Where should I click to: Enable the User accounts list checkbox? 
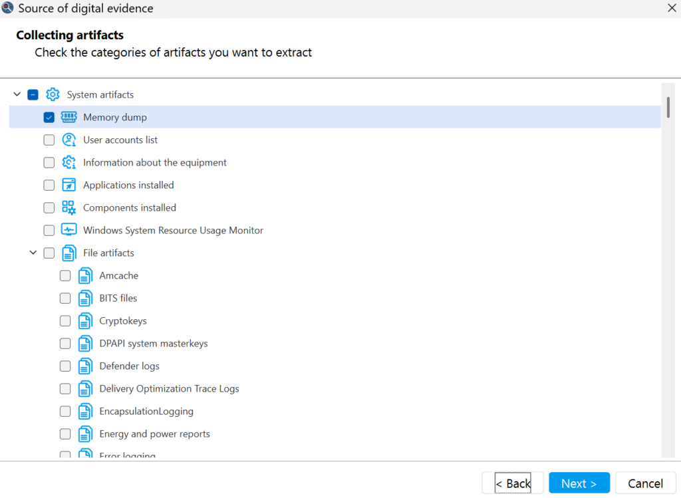[x=49, y=140]
